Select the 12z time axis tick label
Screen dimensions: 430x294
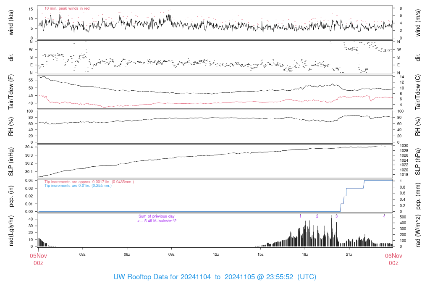point(216,255)
